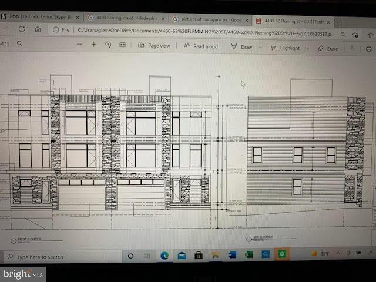
Task: Select the Erase tool
Action: (x=328, y=48)
